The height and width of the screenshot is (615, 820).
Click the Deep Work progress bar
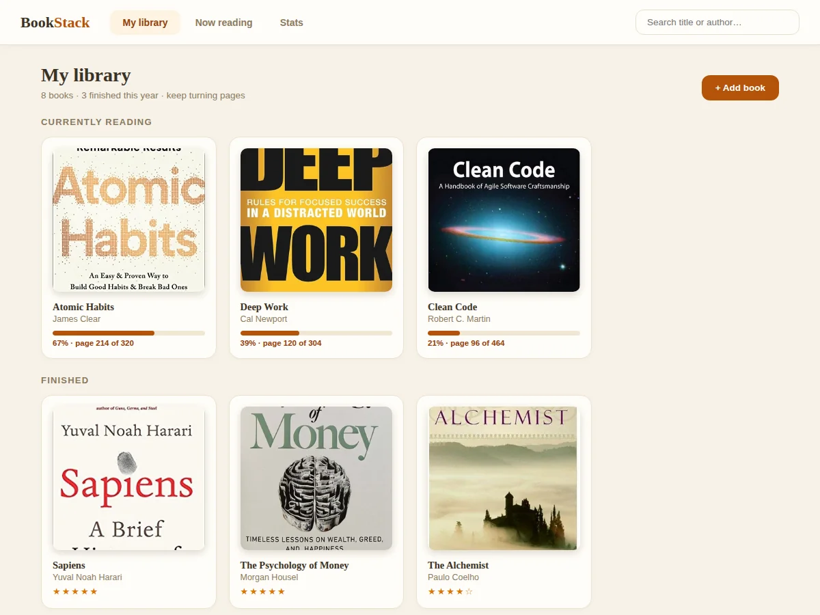click(x=316, y=333)
